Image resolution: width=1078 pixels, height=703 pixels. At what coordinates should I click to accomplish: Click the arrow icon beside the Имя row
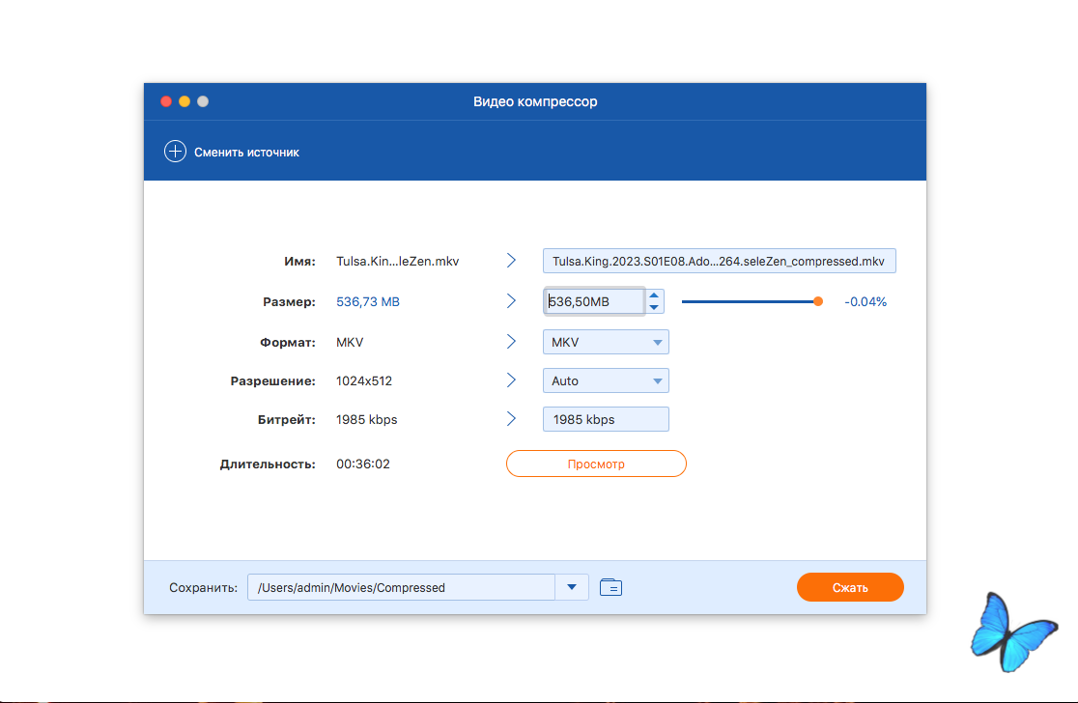point(511,261)
